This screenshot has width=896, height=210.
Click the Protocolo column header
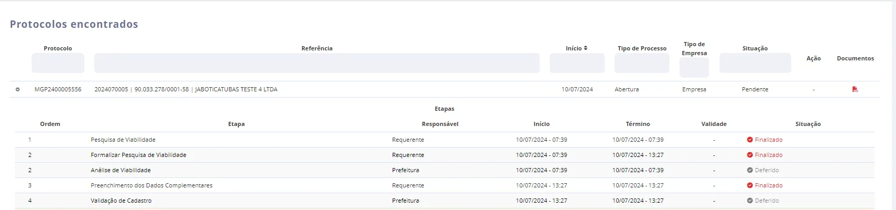(58, 48)
